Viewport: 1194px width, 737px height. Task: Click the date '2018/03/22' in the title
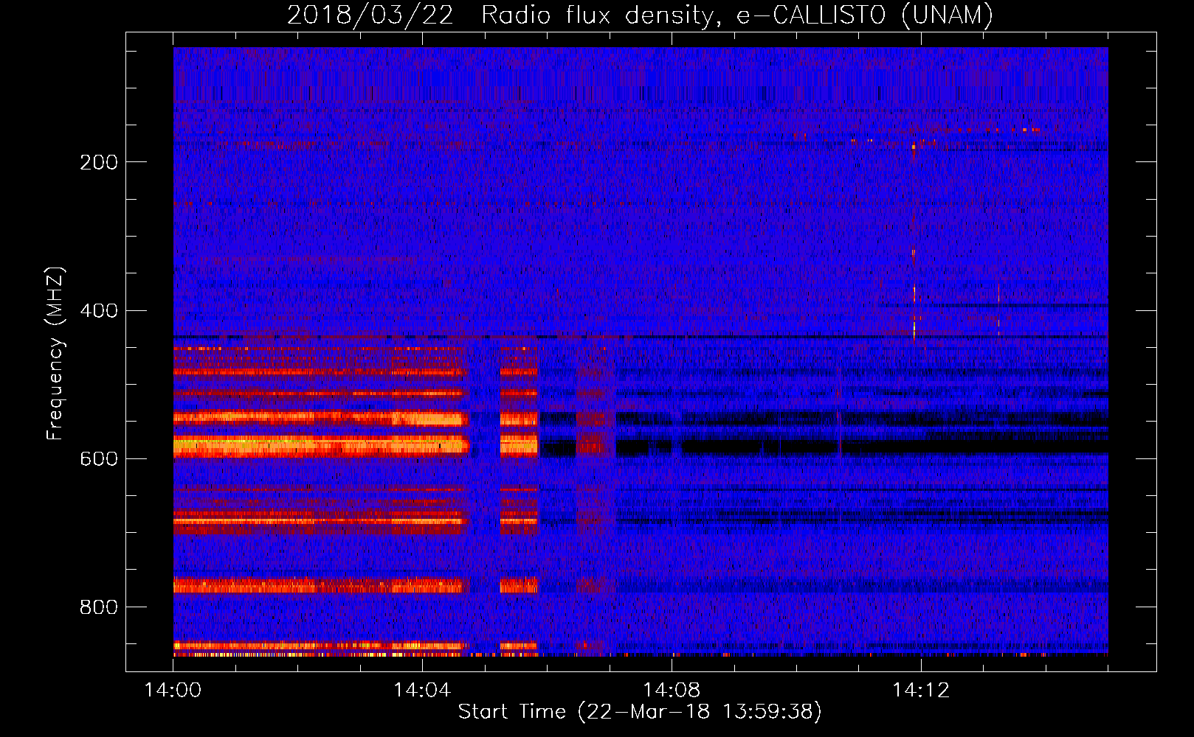point(370,15)
